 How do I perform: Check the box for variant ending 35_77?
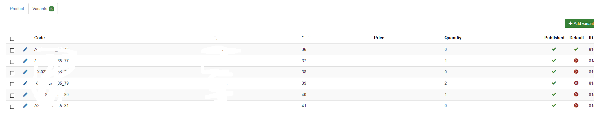(x=12, y=62)
